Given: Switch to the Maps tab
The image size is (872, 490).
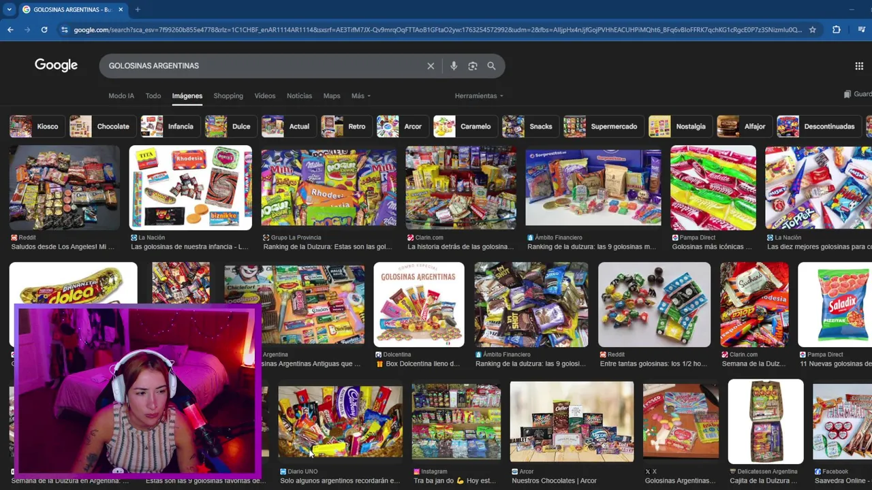Looking at the screenshot, I should pos(332,96).
